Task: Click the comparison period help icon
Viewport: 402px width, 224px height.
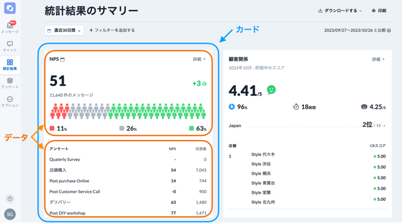Action: coord(389,31)
